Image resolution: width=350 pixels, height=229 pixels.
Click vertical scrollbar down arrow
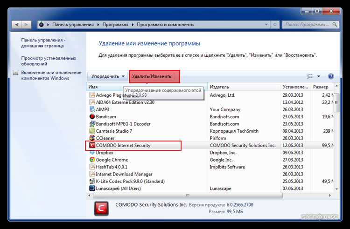tap(336, 189)
